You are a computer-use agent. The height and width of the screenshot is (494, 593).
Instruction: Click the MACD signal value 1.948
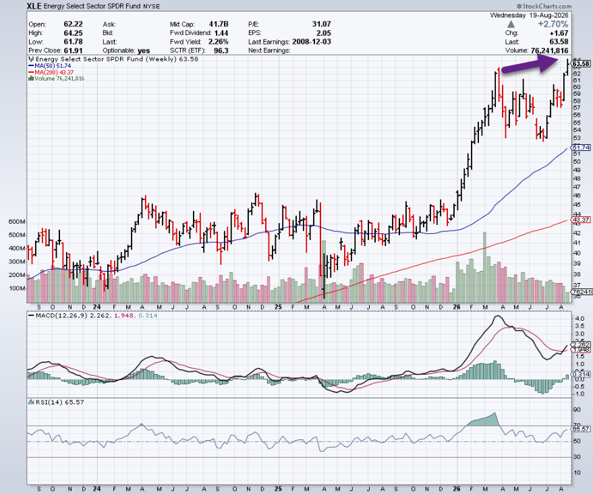coord(123,315)
